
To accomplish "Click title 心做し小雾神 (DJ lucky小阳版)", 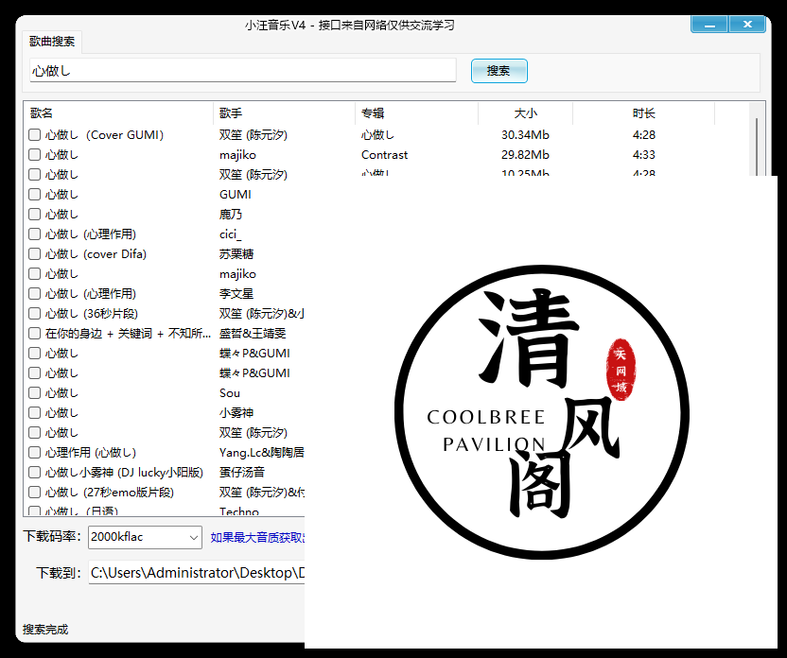I will [124, 472].
